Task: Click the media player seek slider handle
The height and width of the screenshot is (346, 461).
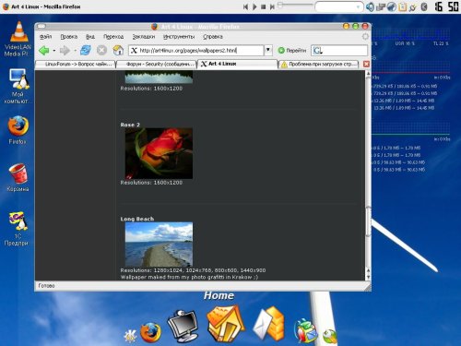Action: point(280,5)
